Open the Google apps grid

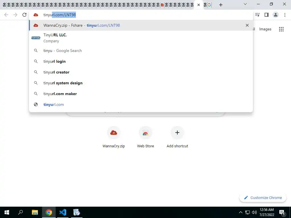pos(281,29)
